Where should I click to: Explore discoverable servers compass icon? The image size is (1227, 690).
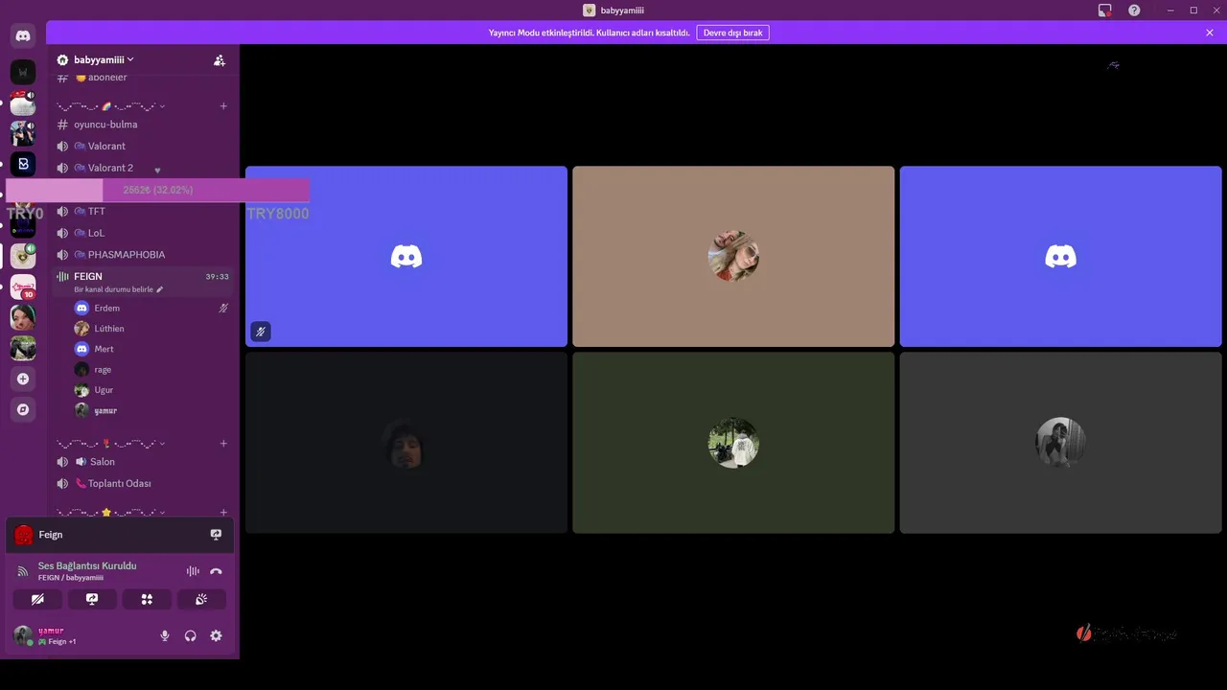tap(23, 409)
